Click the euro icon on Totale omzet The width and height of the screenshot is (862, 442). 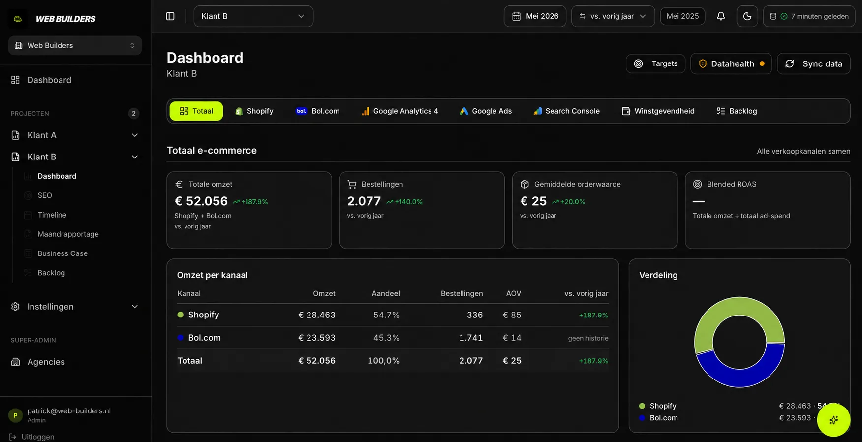(x=179, y=184)
